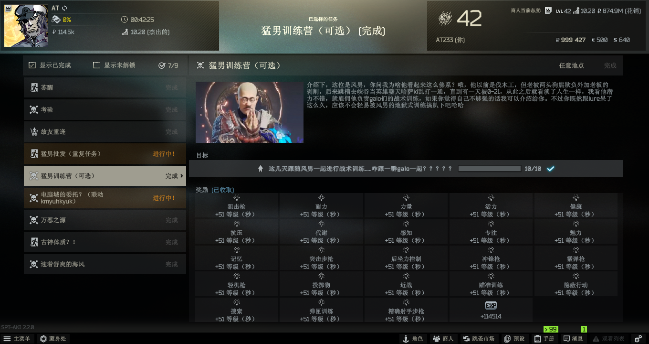Open the 角色 character screen
This screenshot has height=344, width=649.
pyautogui.click(x=413, y=338)
